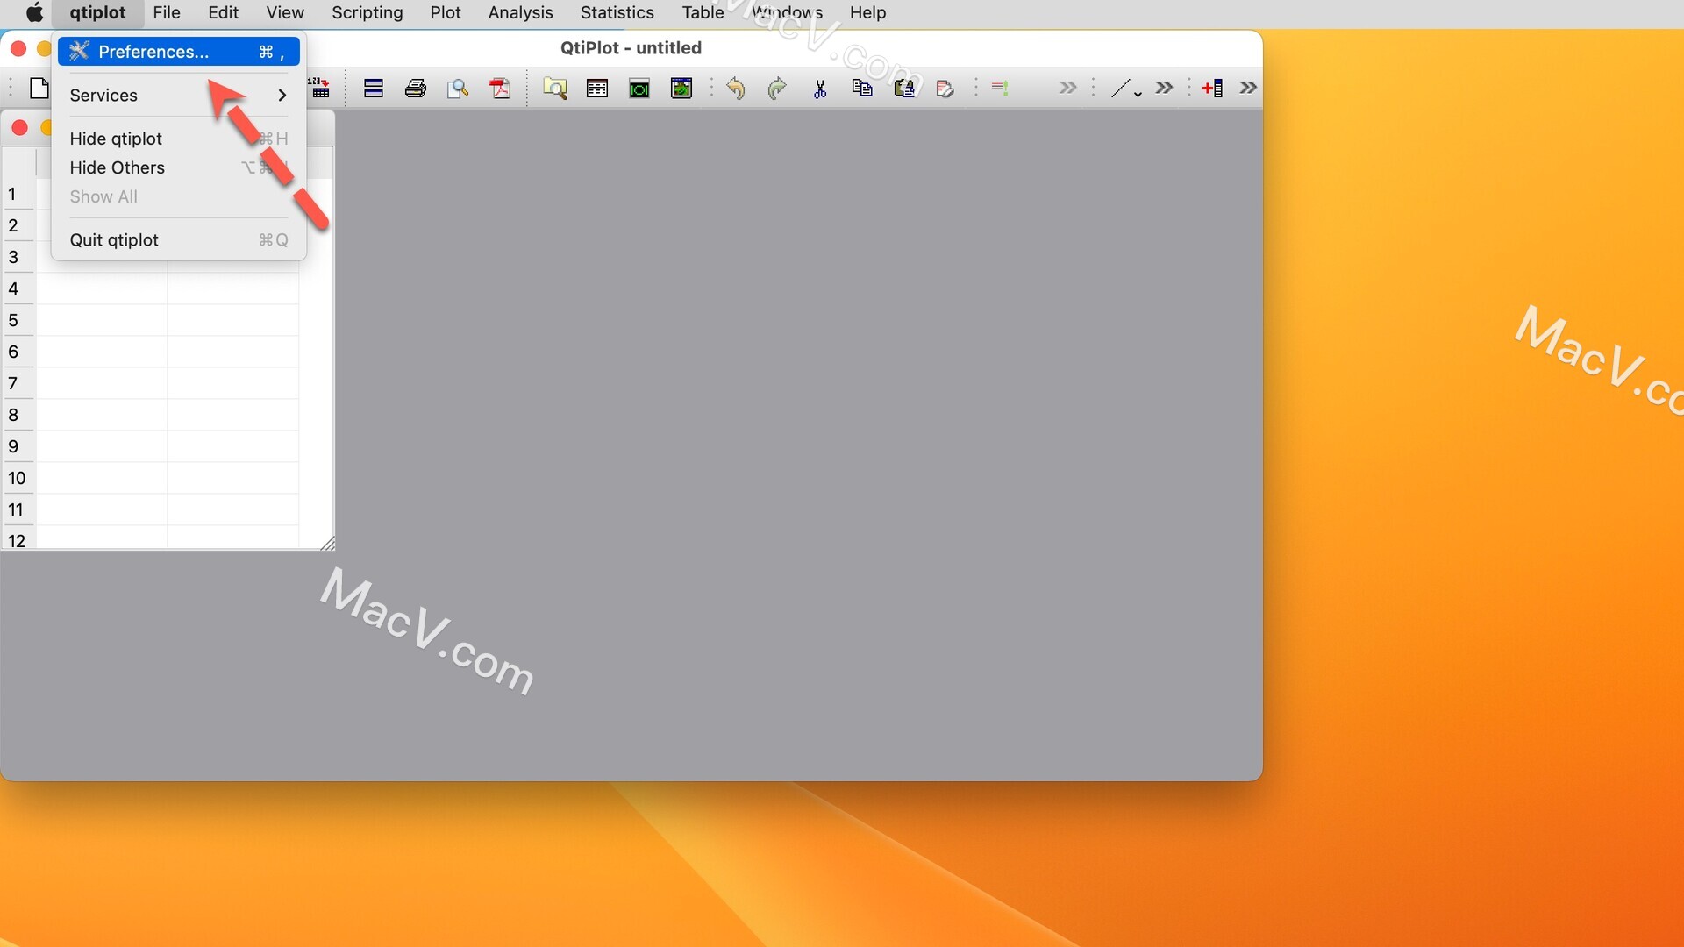1684x947 pixels.
Task: Click Export to PDF icon
Action: (500, 88)
